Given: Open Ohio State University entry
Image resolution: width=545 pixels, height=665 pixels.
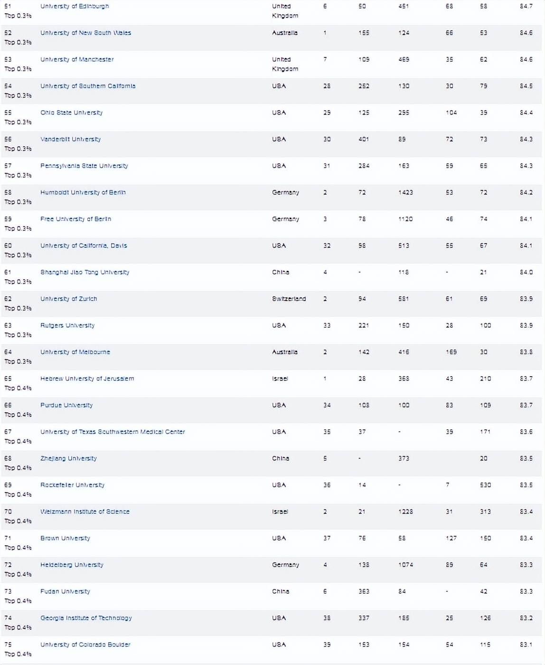Looking at the screenshot, I should click(71, 113).
